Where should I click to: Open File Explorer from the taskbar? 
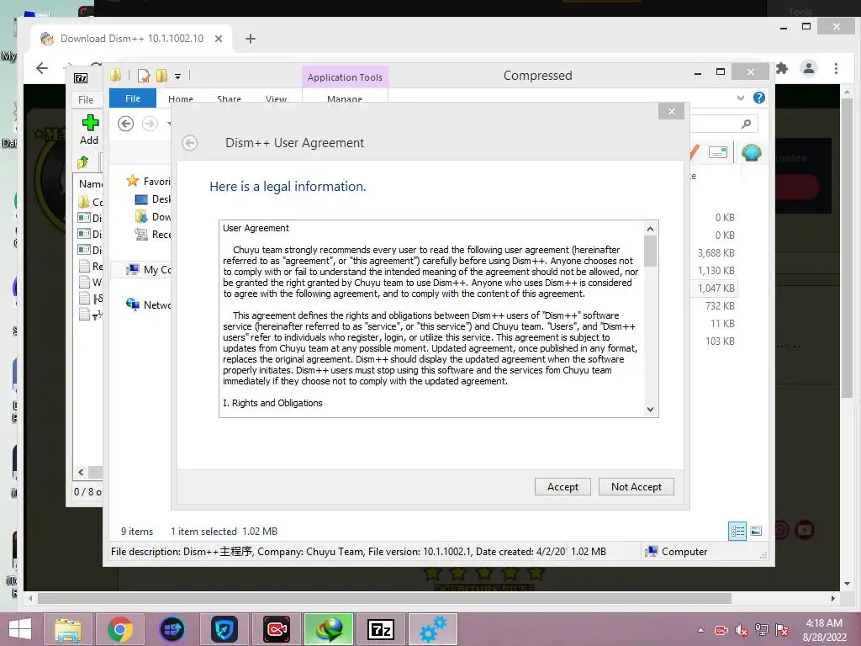pyautogui.click(x=68, y=629)
